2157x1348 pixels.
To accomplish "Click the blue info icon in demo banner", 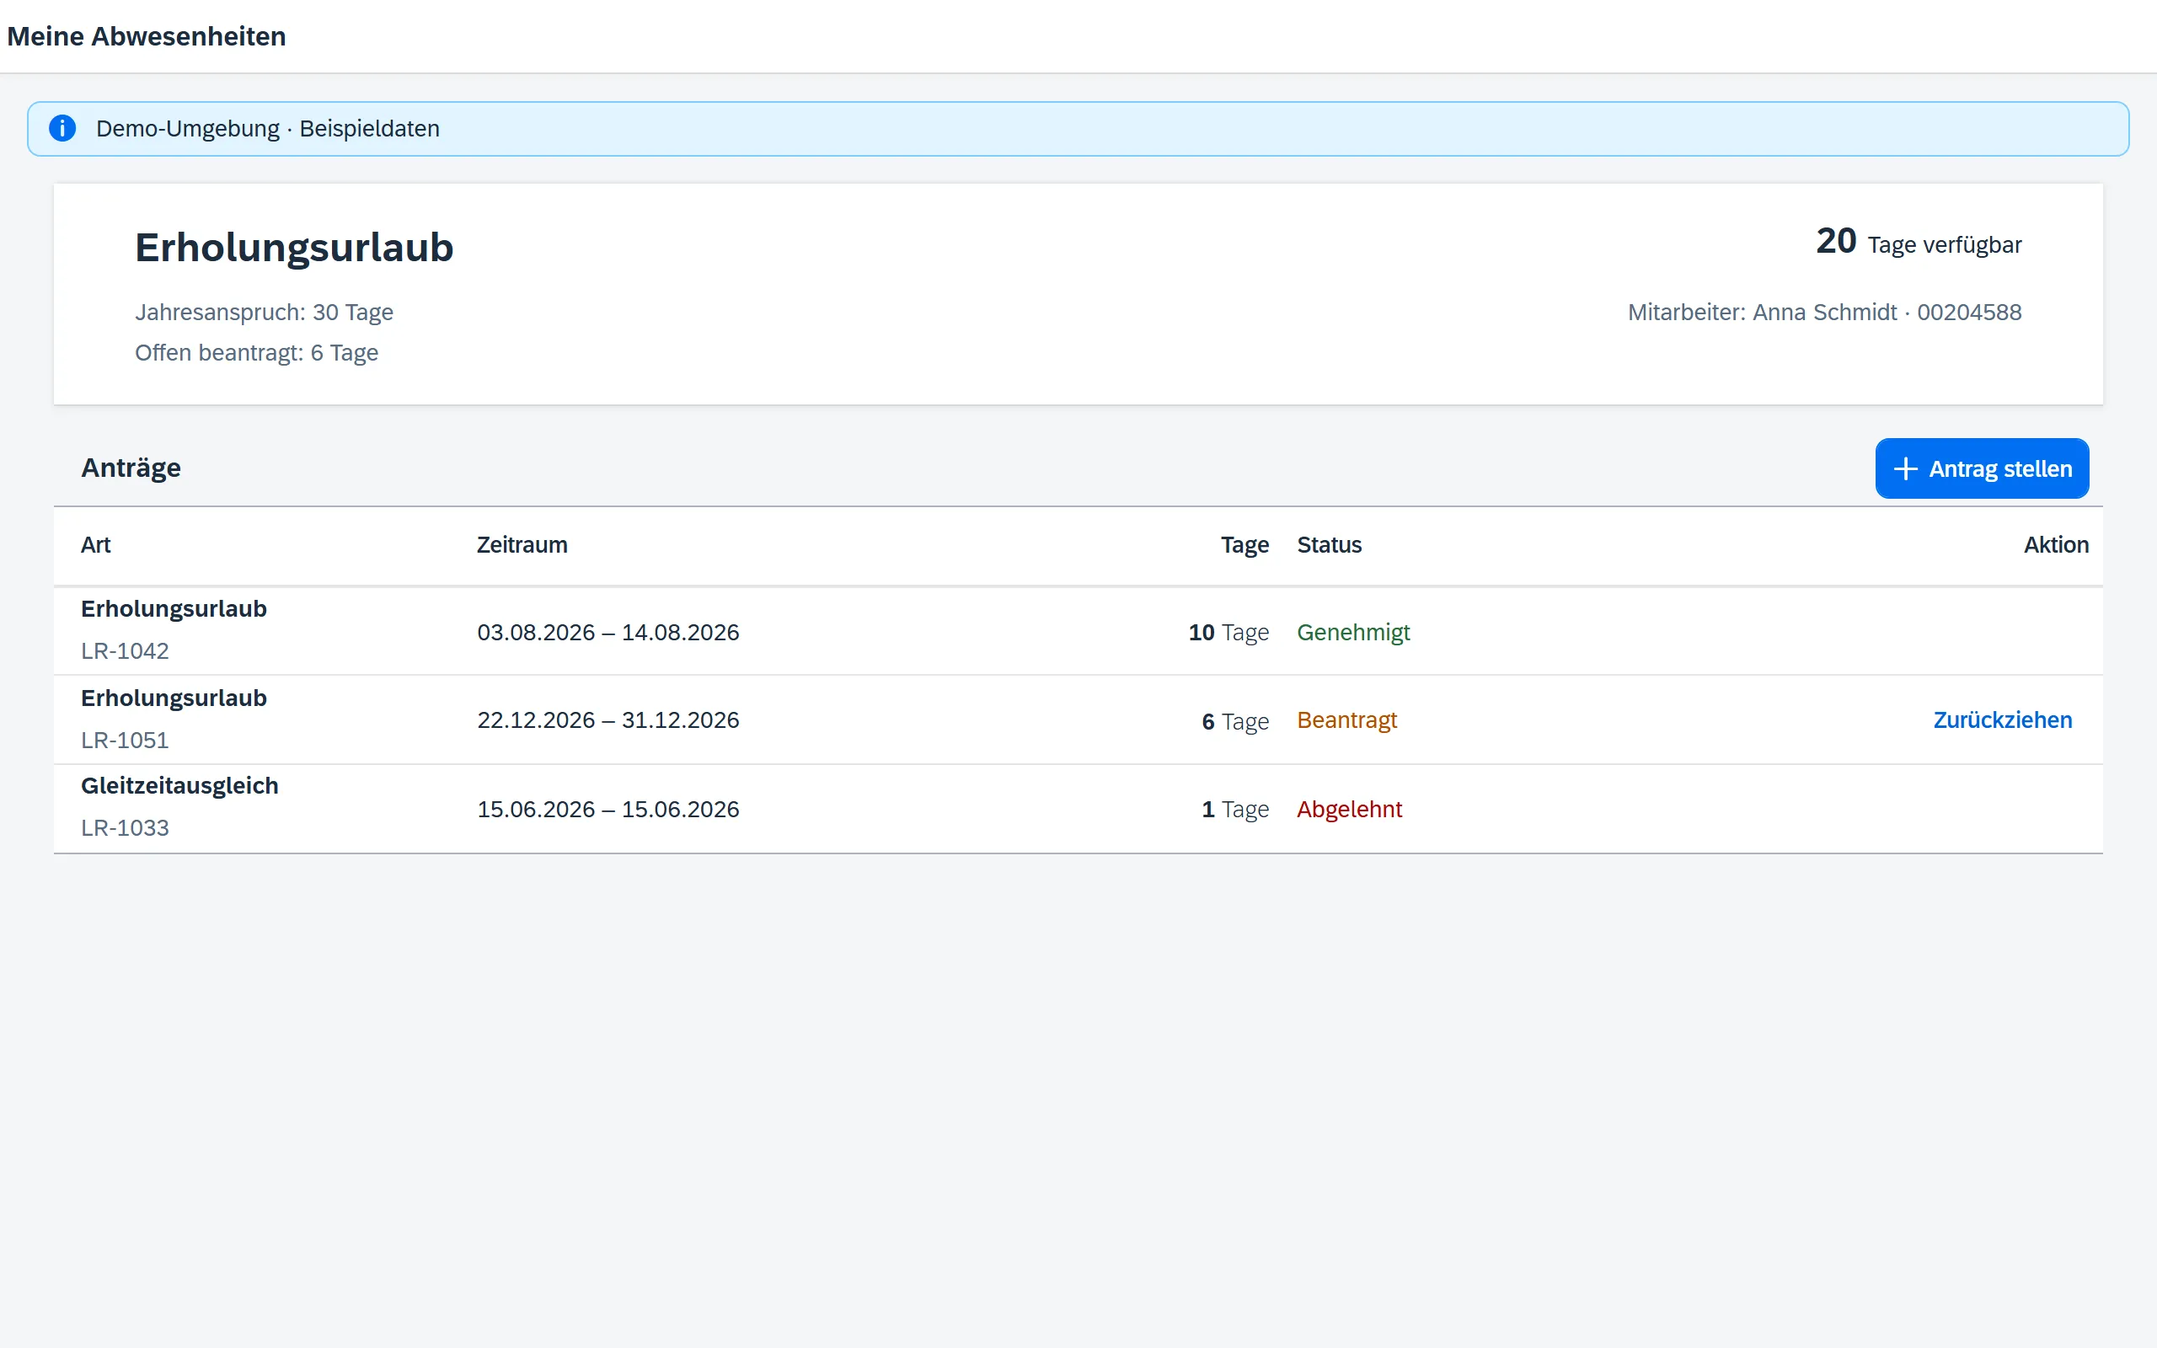I will [x=62, y=128].
